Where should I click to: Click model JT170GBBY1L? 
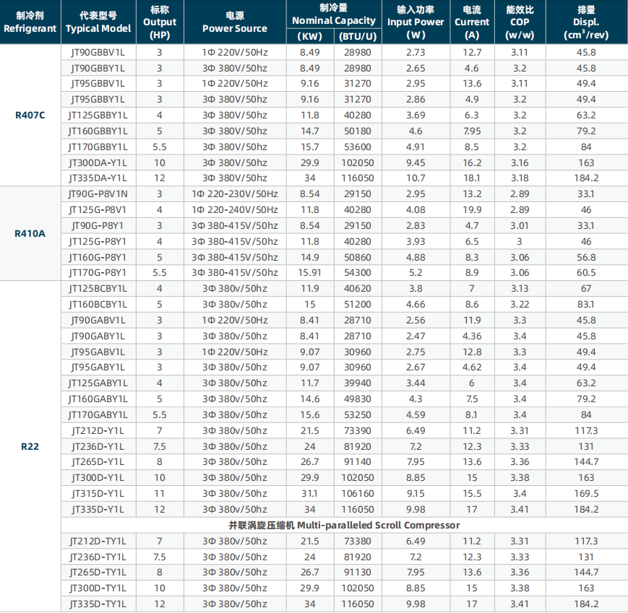[98, 147]
